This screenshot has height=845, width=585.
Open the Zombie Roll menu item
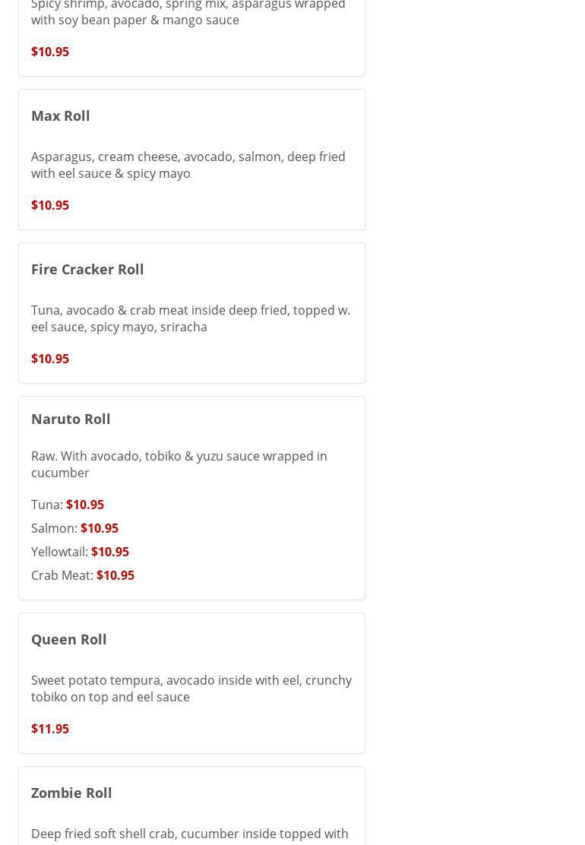[71, 793]
